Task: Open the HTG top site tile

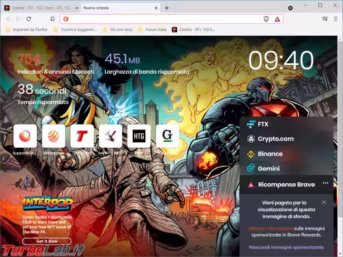Action: pyautogui.click(x=139, y=136)
